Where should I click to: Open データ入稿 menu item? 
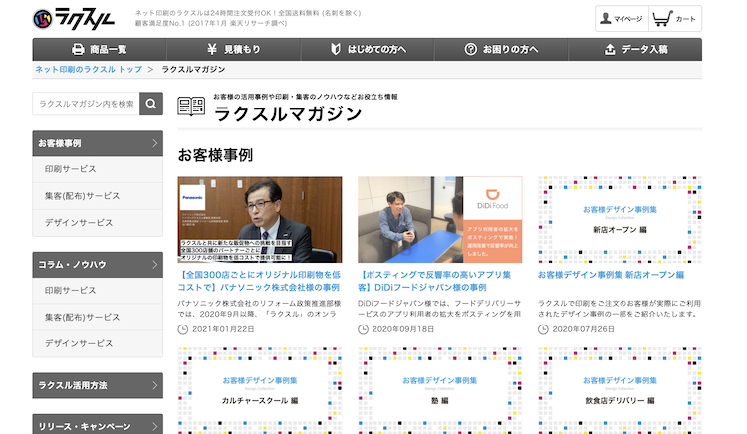tap(635, 49)
